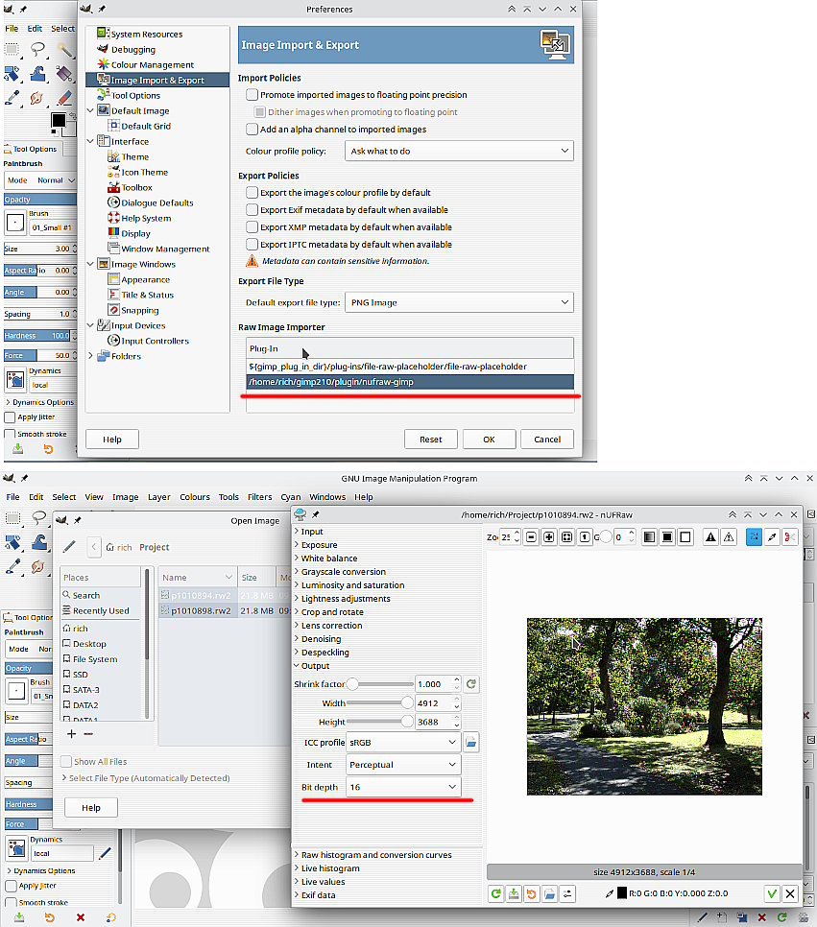The image size is (817, 927).
Task: Click the zoom-to-fit button in nUFRaw toolbar
Action: click(x=566, y=536)
